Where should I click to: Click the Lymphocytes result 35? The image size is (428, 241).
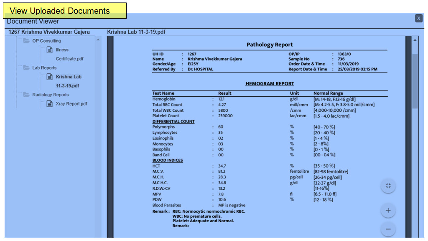point(221,133)
